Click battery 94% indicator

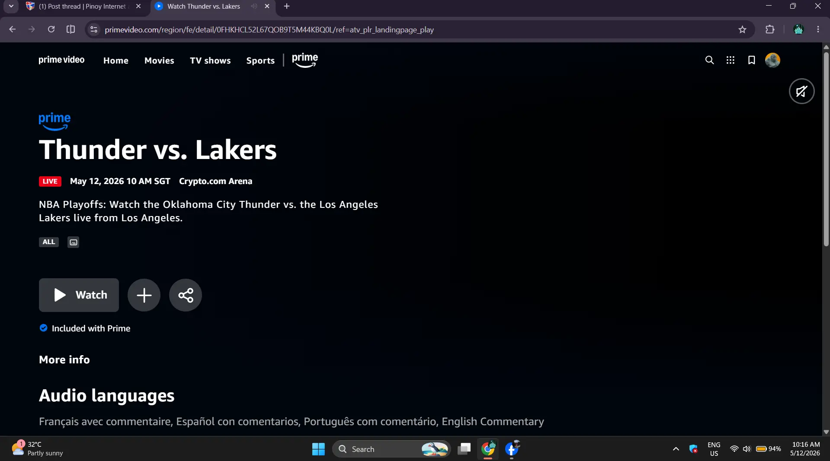(x=769, y=449)
